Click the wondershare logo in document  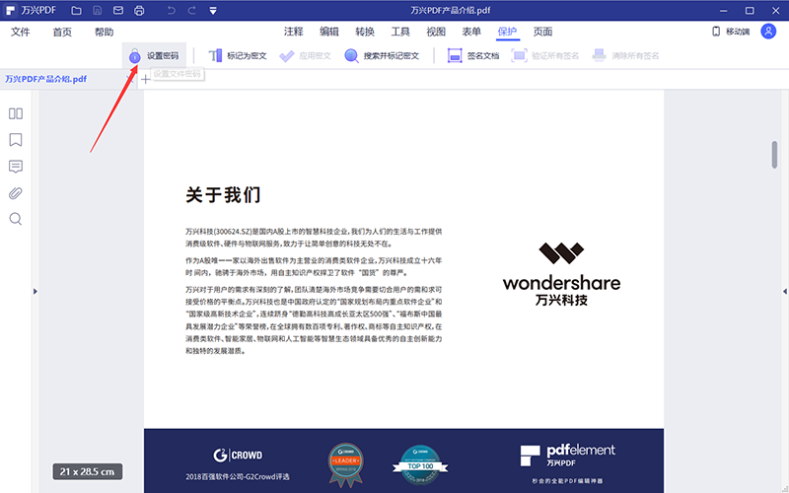pos(561,274)
